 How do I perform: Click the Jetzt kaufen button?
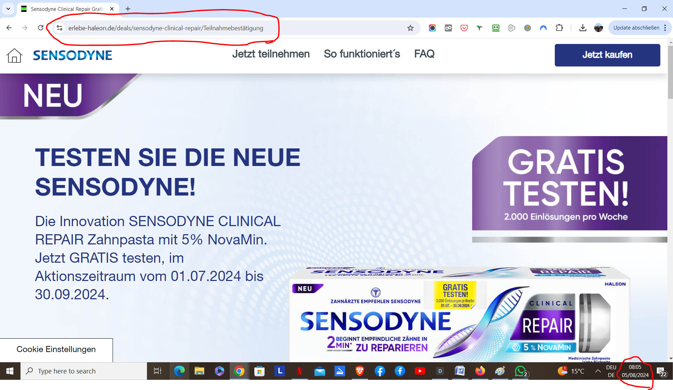click(x=607, y=55)
